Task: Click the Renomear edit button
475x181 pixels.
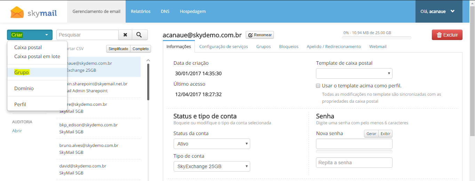Action: 260,35
